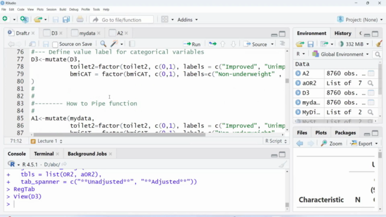Open Addins dropdown menu
The image size is (386, 217).
[188, 20]
